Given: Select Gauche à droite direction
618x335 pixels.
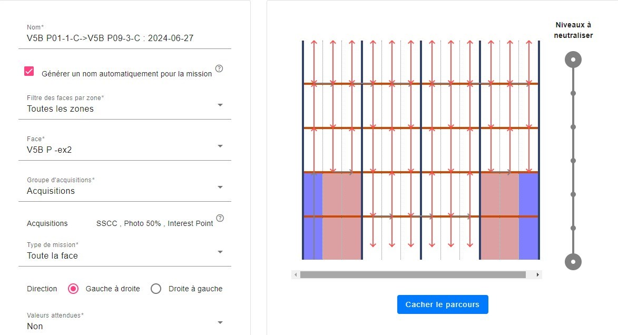Looking at the screenshot, I should pyautogui.click(x=73, y=289).
